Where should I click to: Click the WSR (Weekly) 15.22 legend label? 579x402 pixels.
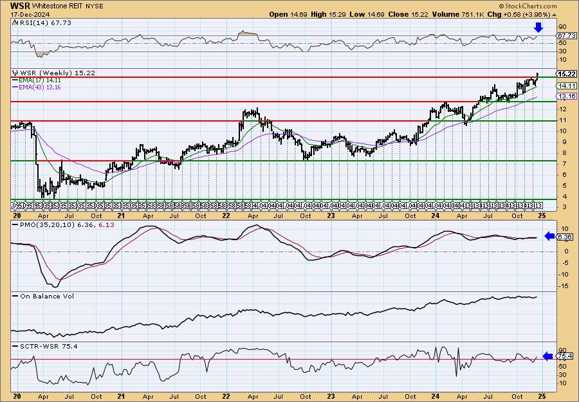click(x=58, y=73)
